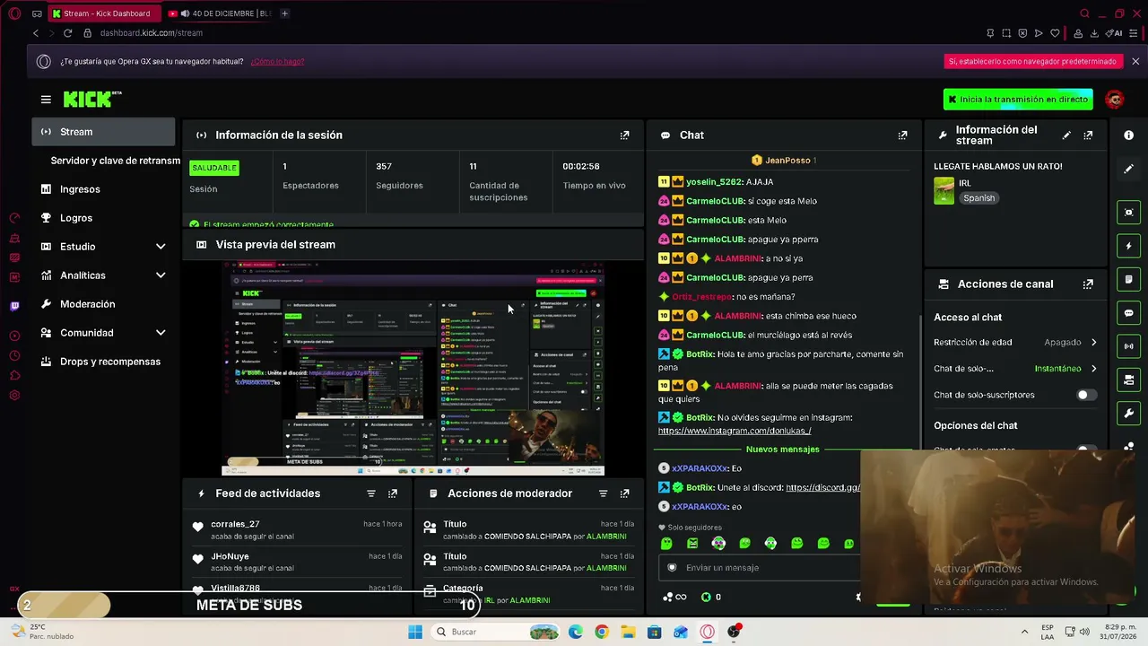Open Drops y recompensas
The width and height of the screenshot is (1148, 646).
tap(104, 362)
